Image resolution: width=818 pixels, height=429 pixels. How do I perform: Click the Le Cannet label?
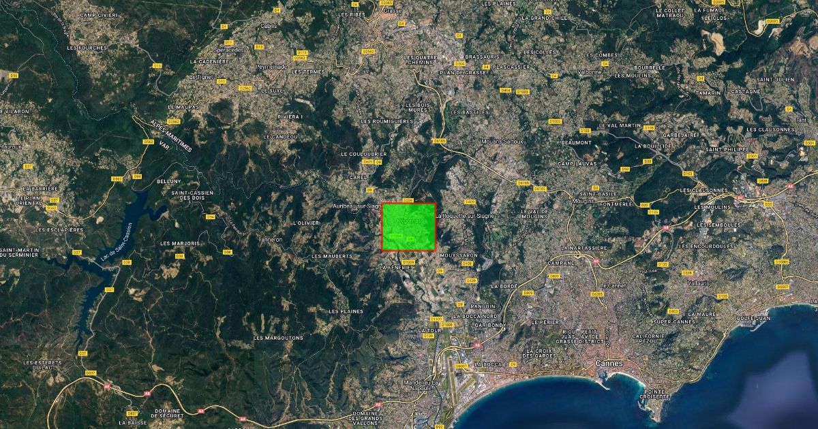tap(613, 285)
